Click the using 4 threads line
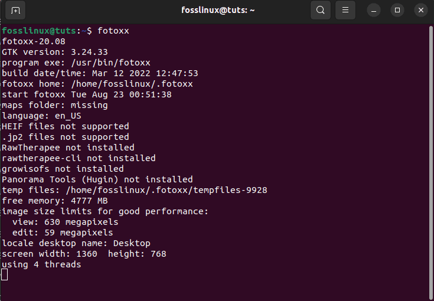 (x=41, y=264)
